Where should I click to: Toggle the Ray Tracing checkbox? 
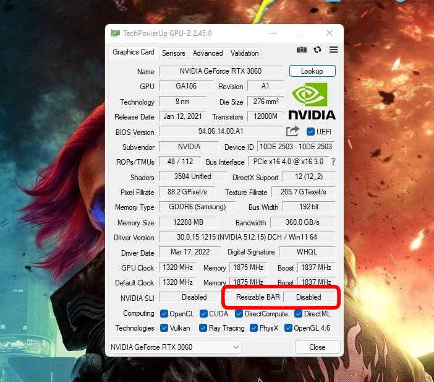(x=203, y=328)
